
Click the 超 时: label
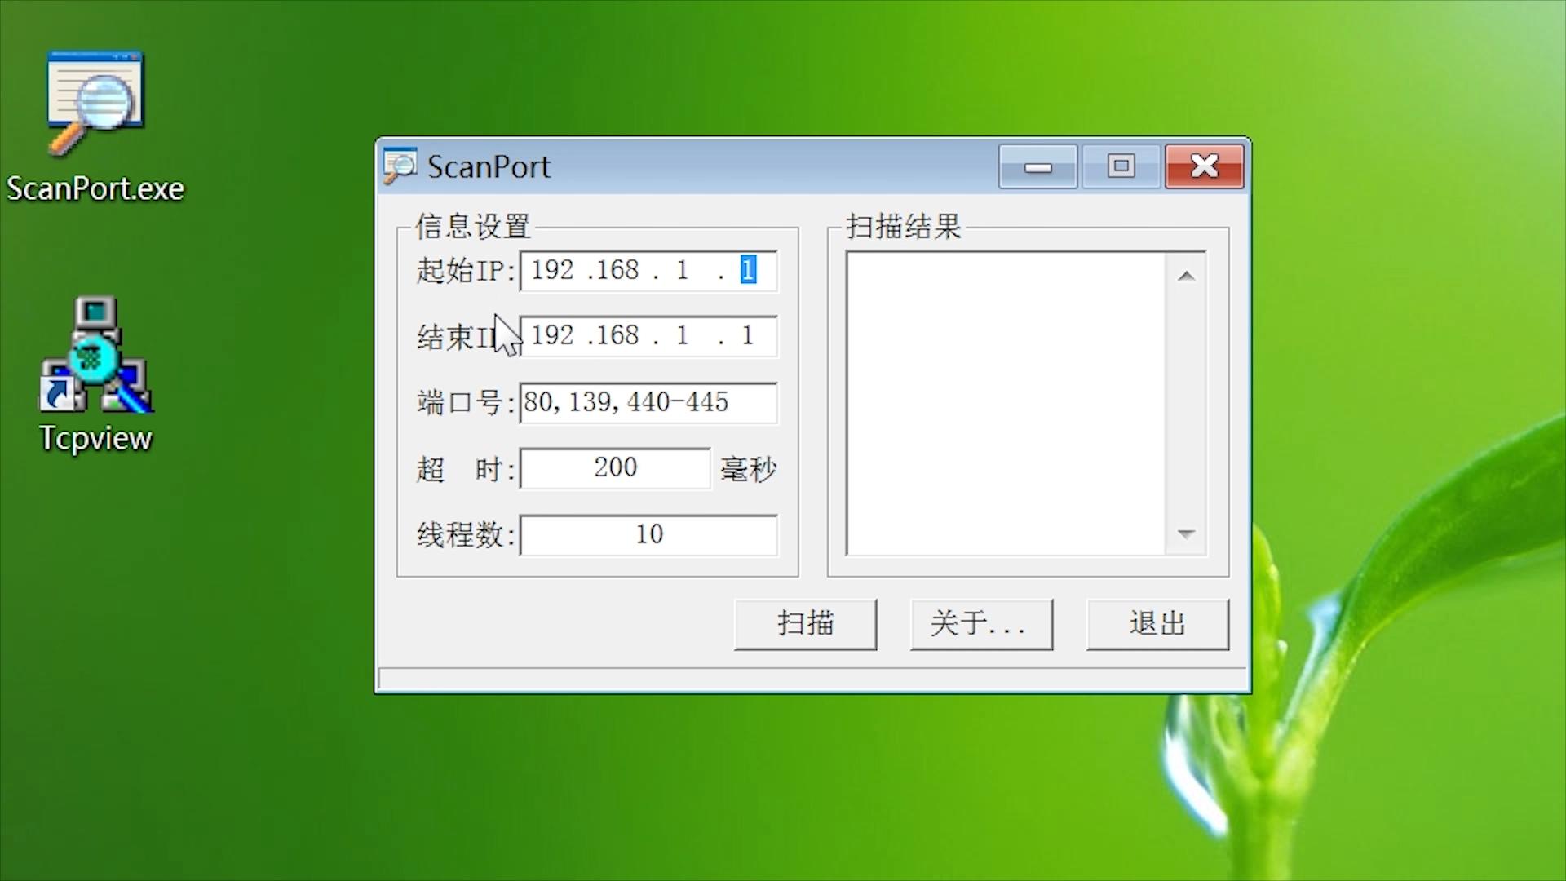pyautogui.click(x=466, y=469)
